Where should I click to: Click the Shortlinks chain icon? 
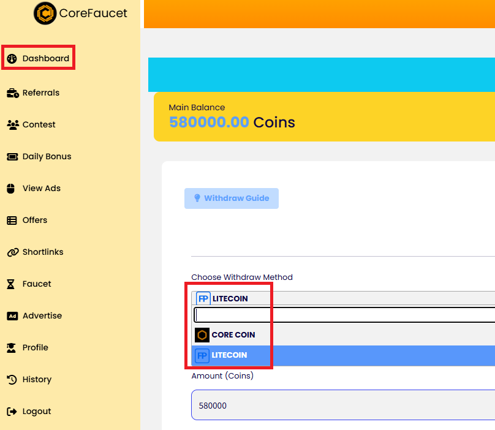[x=13, y=252]
